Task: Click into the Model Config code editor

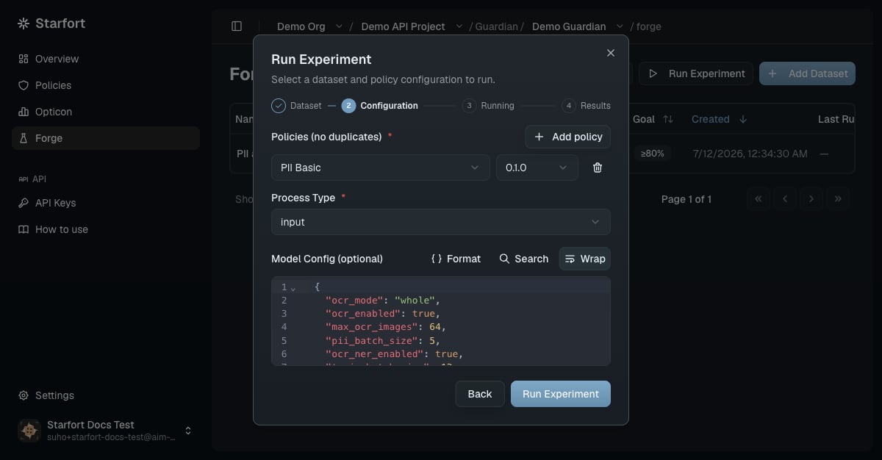Action: tap(441, 321)
